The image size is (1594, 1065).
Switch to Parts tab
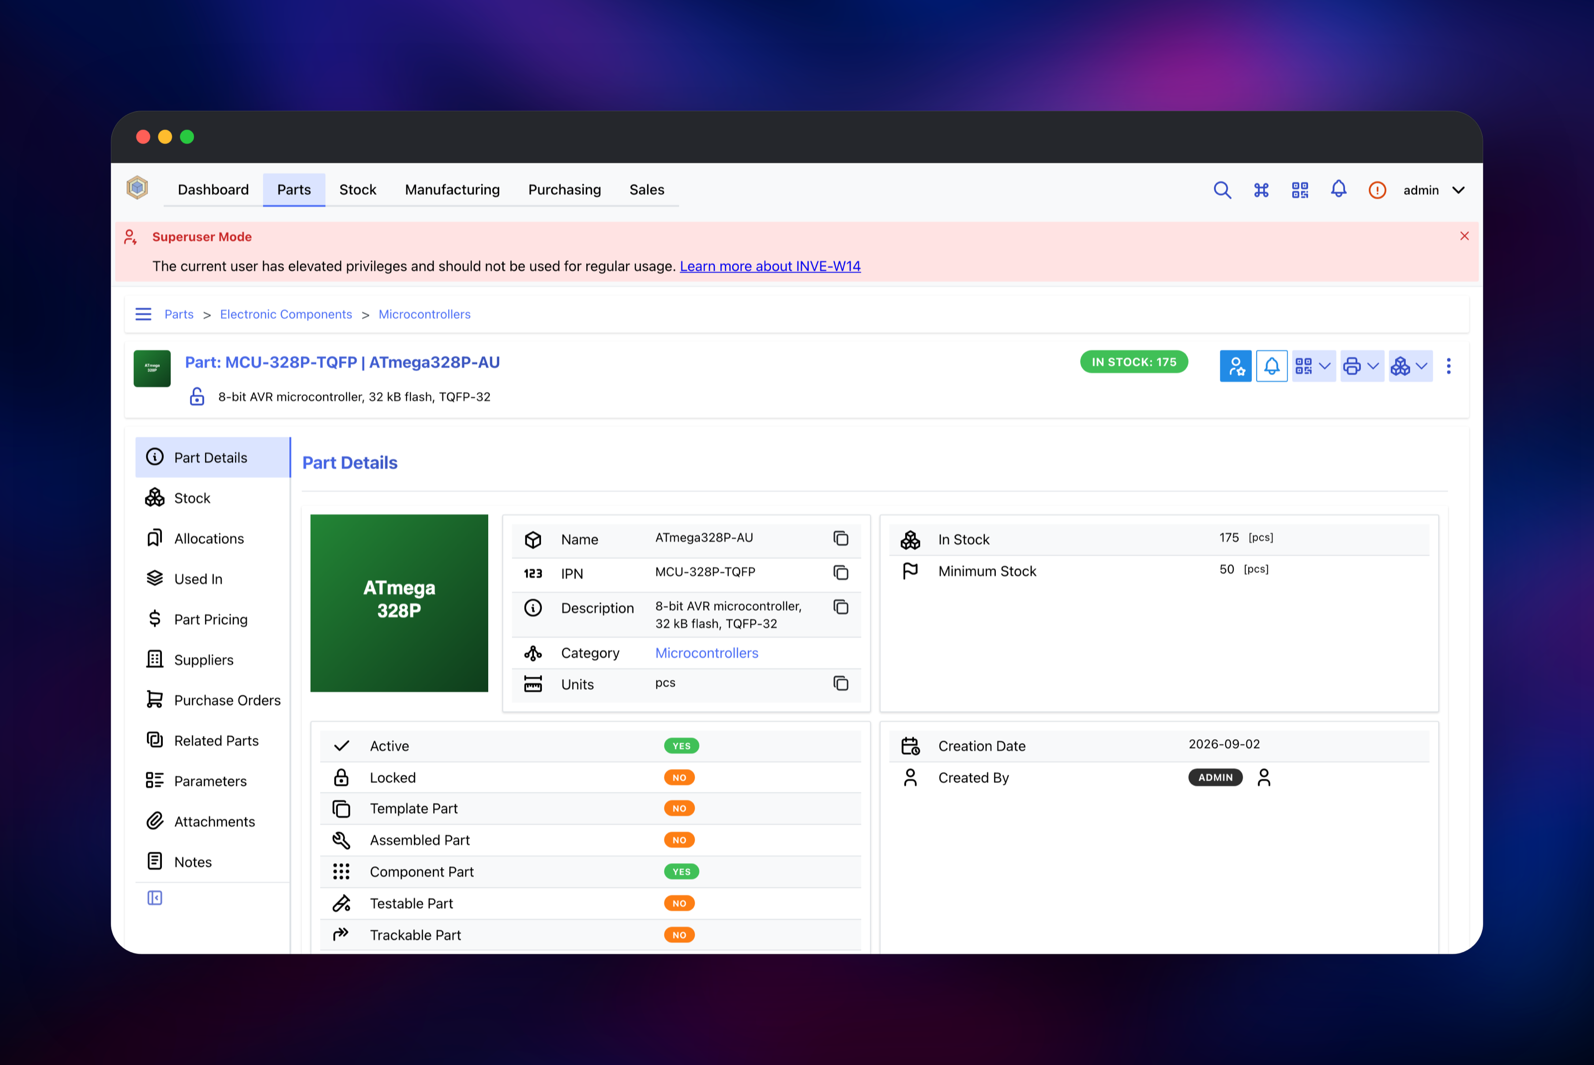293,190
